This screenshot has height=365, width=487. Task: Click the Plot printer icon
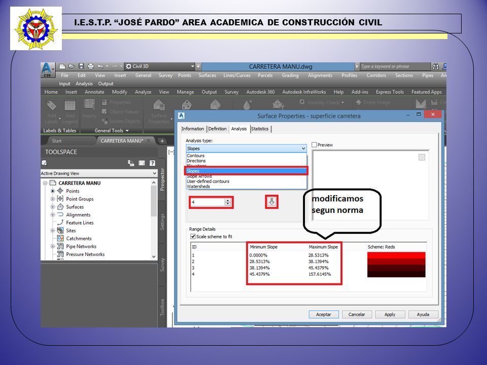point(91,66)
